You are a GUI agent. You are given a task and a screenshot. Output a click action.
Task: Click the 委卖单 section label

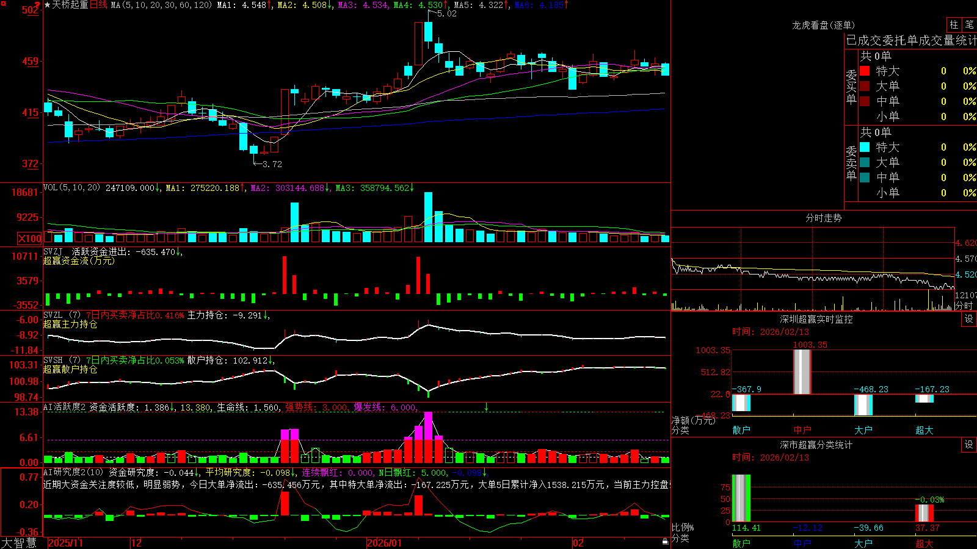point(851,163)
